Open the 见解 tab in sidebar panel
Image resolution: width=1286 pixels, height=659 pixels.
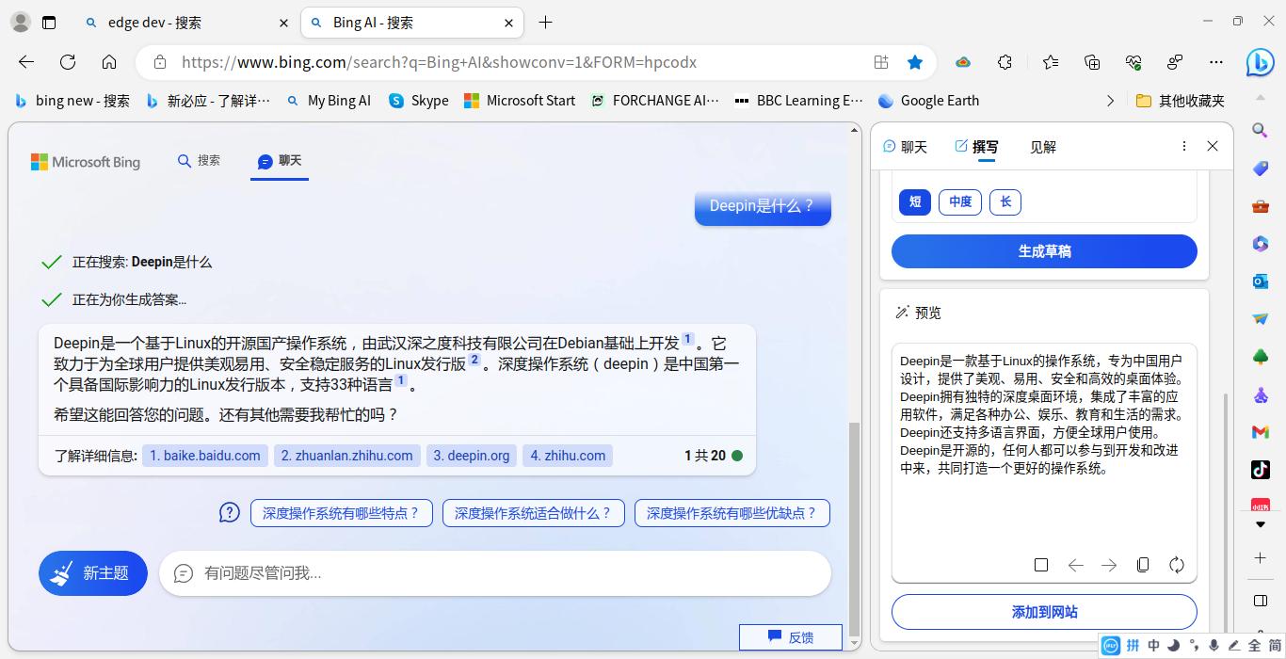pyautogui.click(x=1043, y=147)
